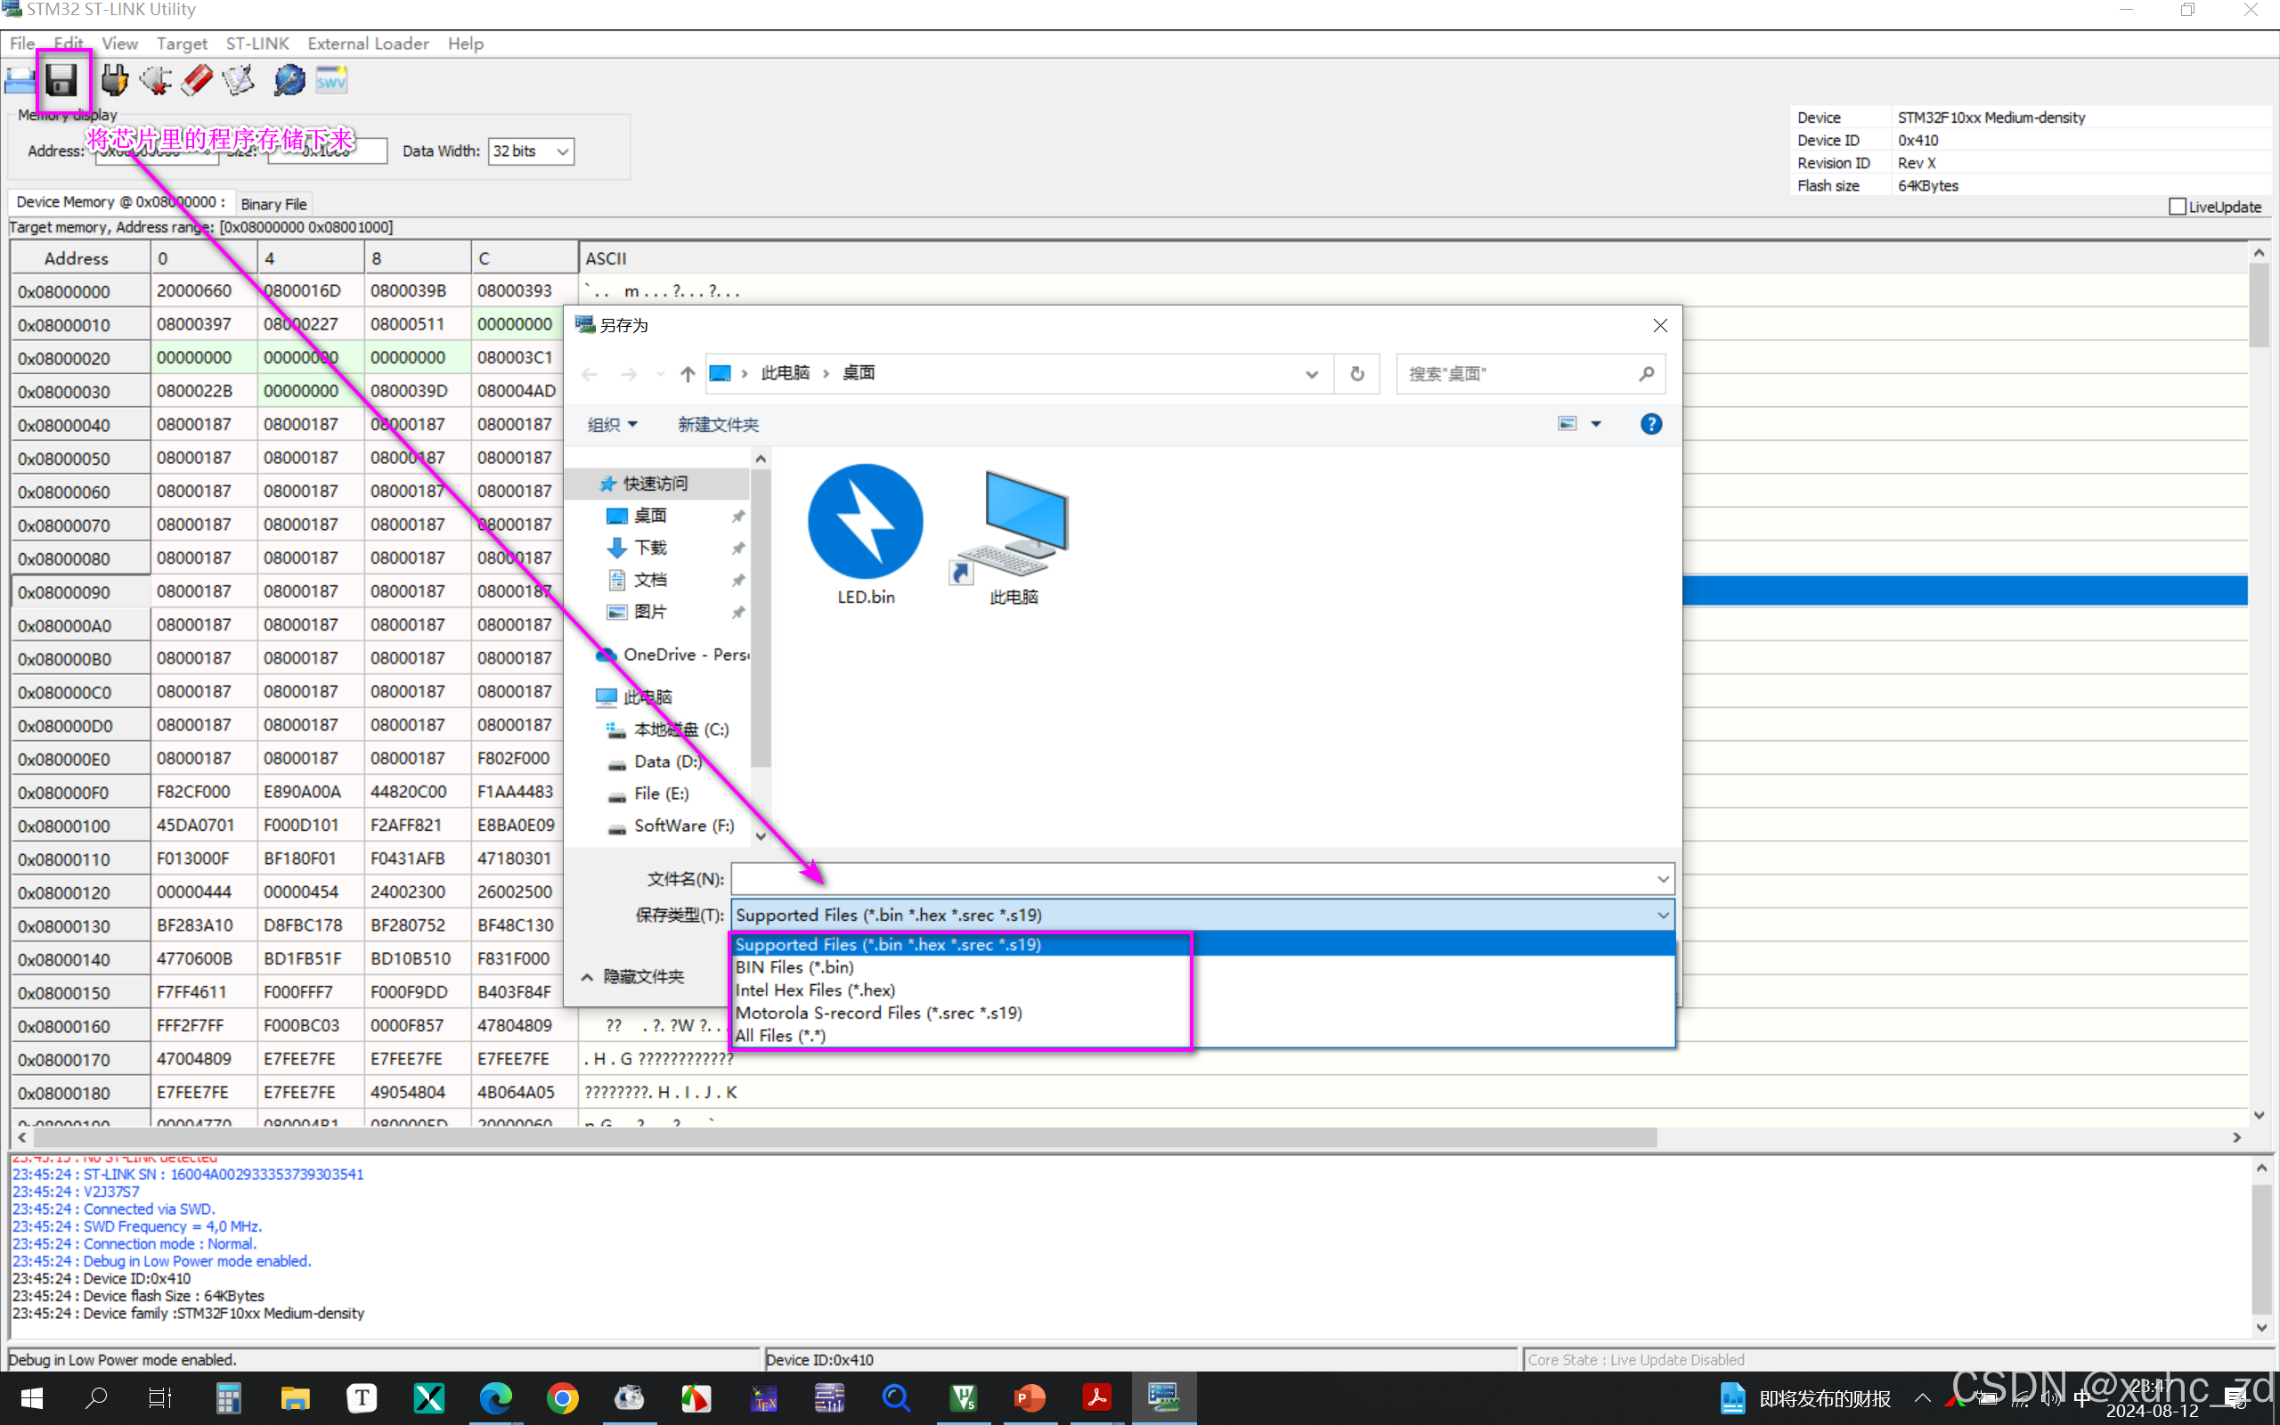Image resolution: width=2280 pixels, height=1425 pixels.
Task: Click the forward arrow in Save As dialog
Action: pyautogui.click(x=629, y=374)
